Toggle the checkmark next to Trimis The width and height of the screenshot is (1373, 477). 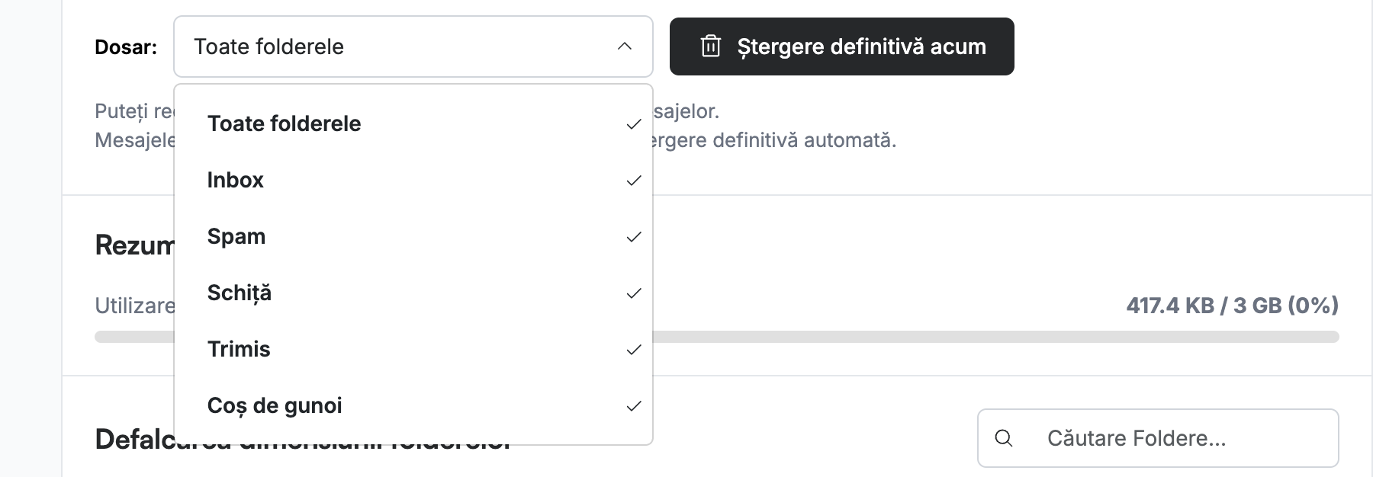[633, 350]
